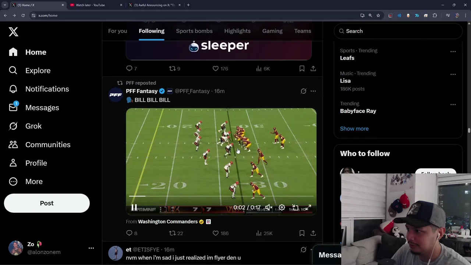Screen dimensions: 471x265
Task: Repost the PFF Fantasy post with 22 reposts
Action: (176, 233)
